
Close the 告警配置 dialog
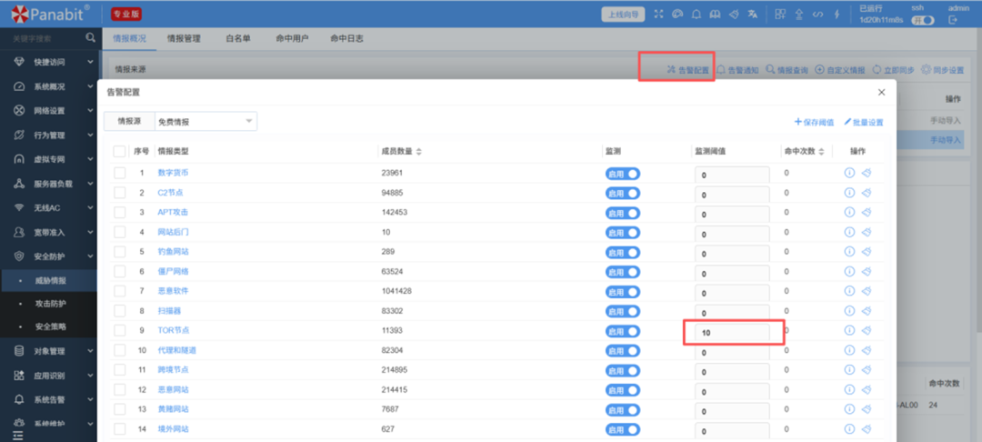[881, 92]
